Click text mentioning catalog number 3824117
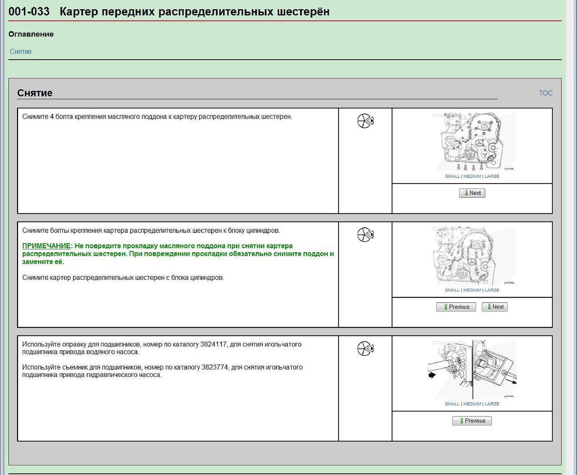Viewport: 577px width, 475px height. [162, 348]
